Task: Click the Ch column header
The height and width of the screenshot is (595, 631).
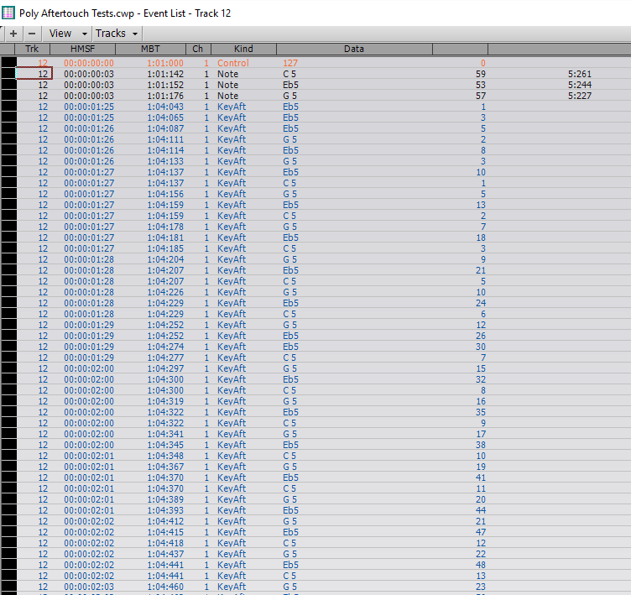Action: pyautogui.click(x=198, y=50)
